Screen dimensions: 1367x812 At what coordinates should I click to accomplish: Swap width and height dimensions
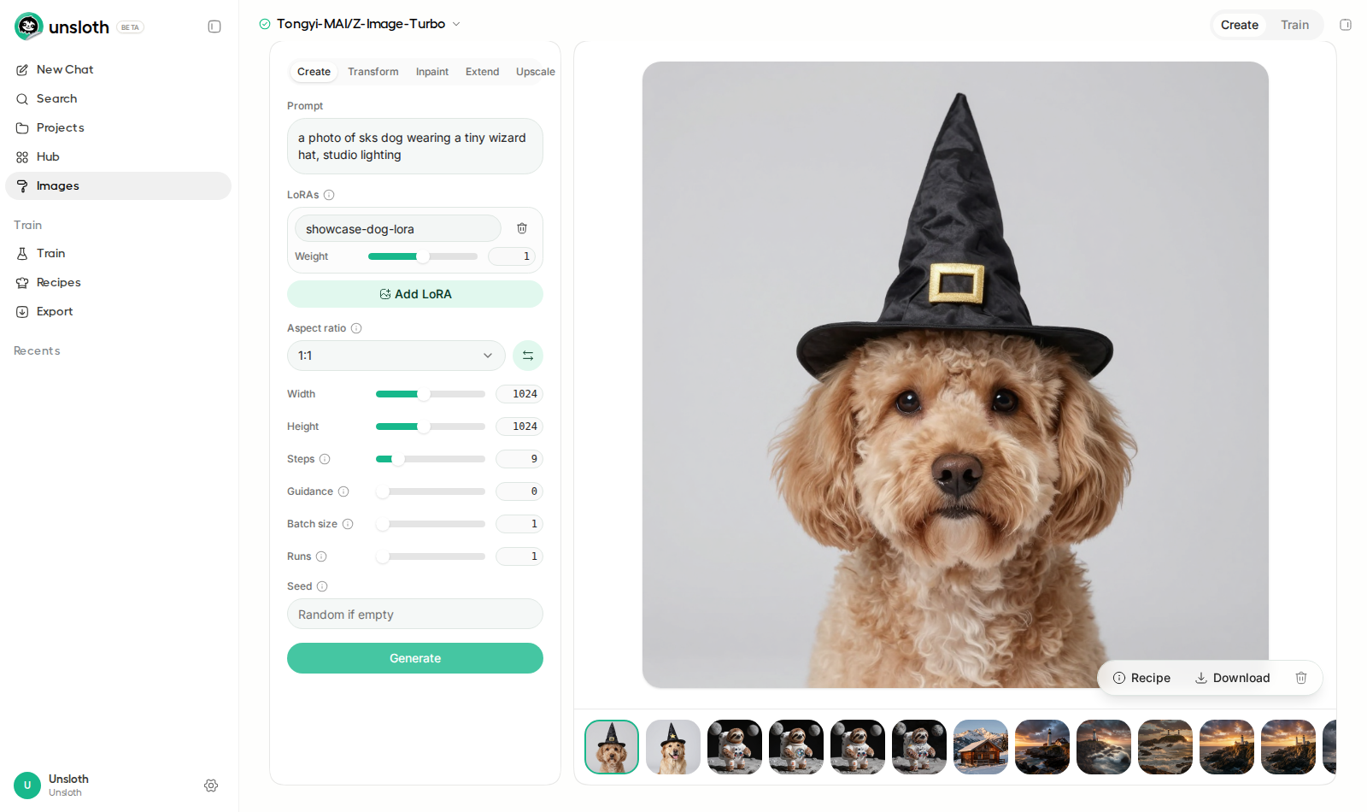528,356
